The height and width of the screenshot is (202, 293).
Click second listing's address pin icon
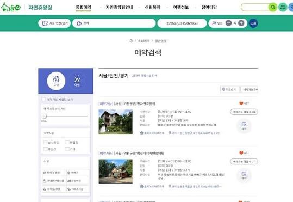(x=170, y=186)
